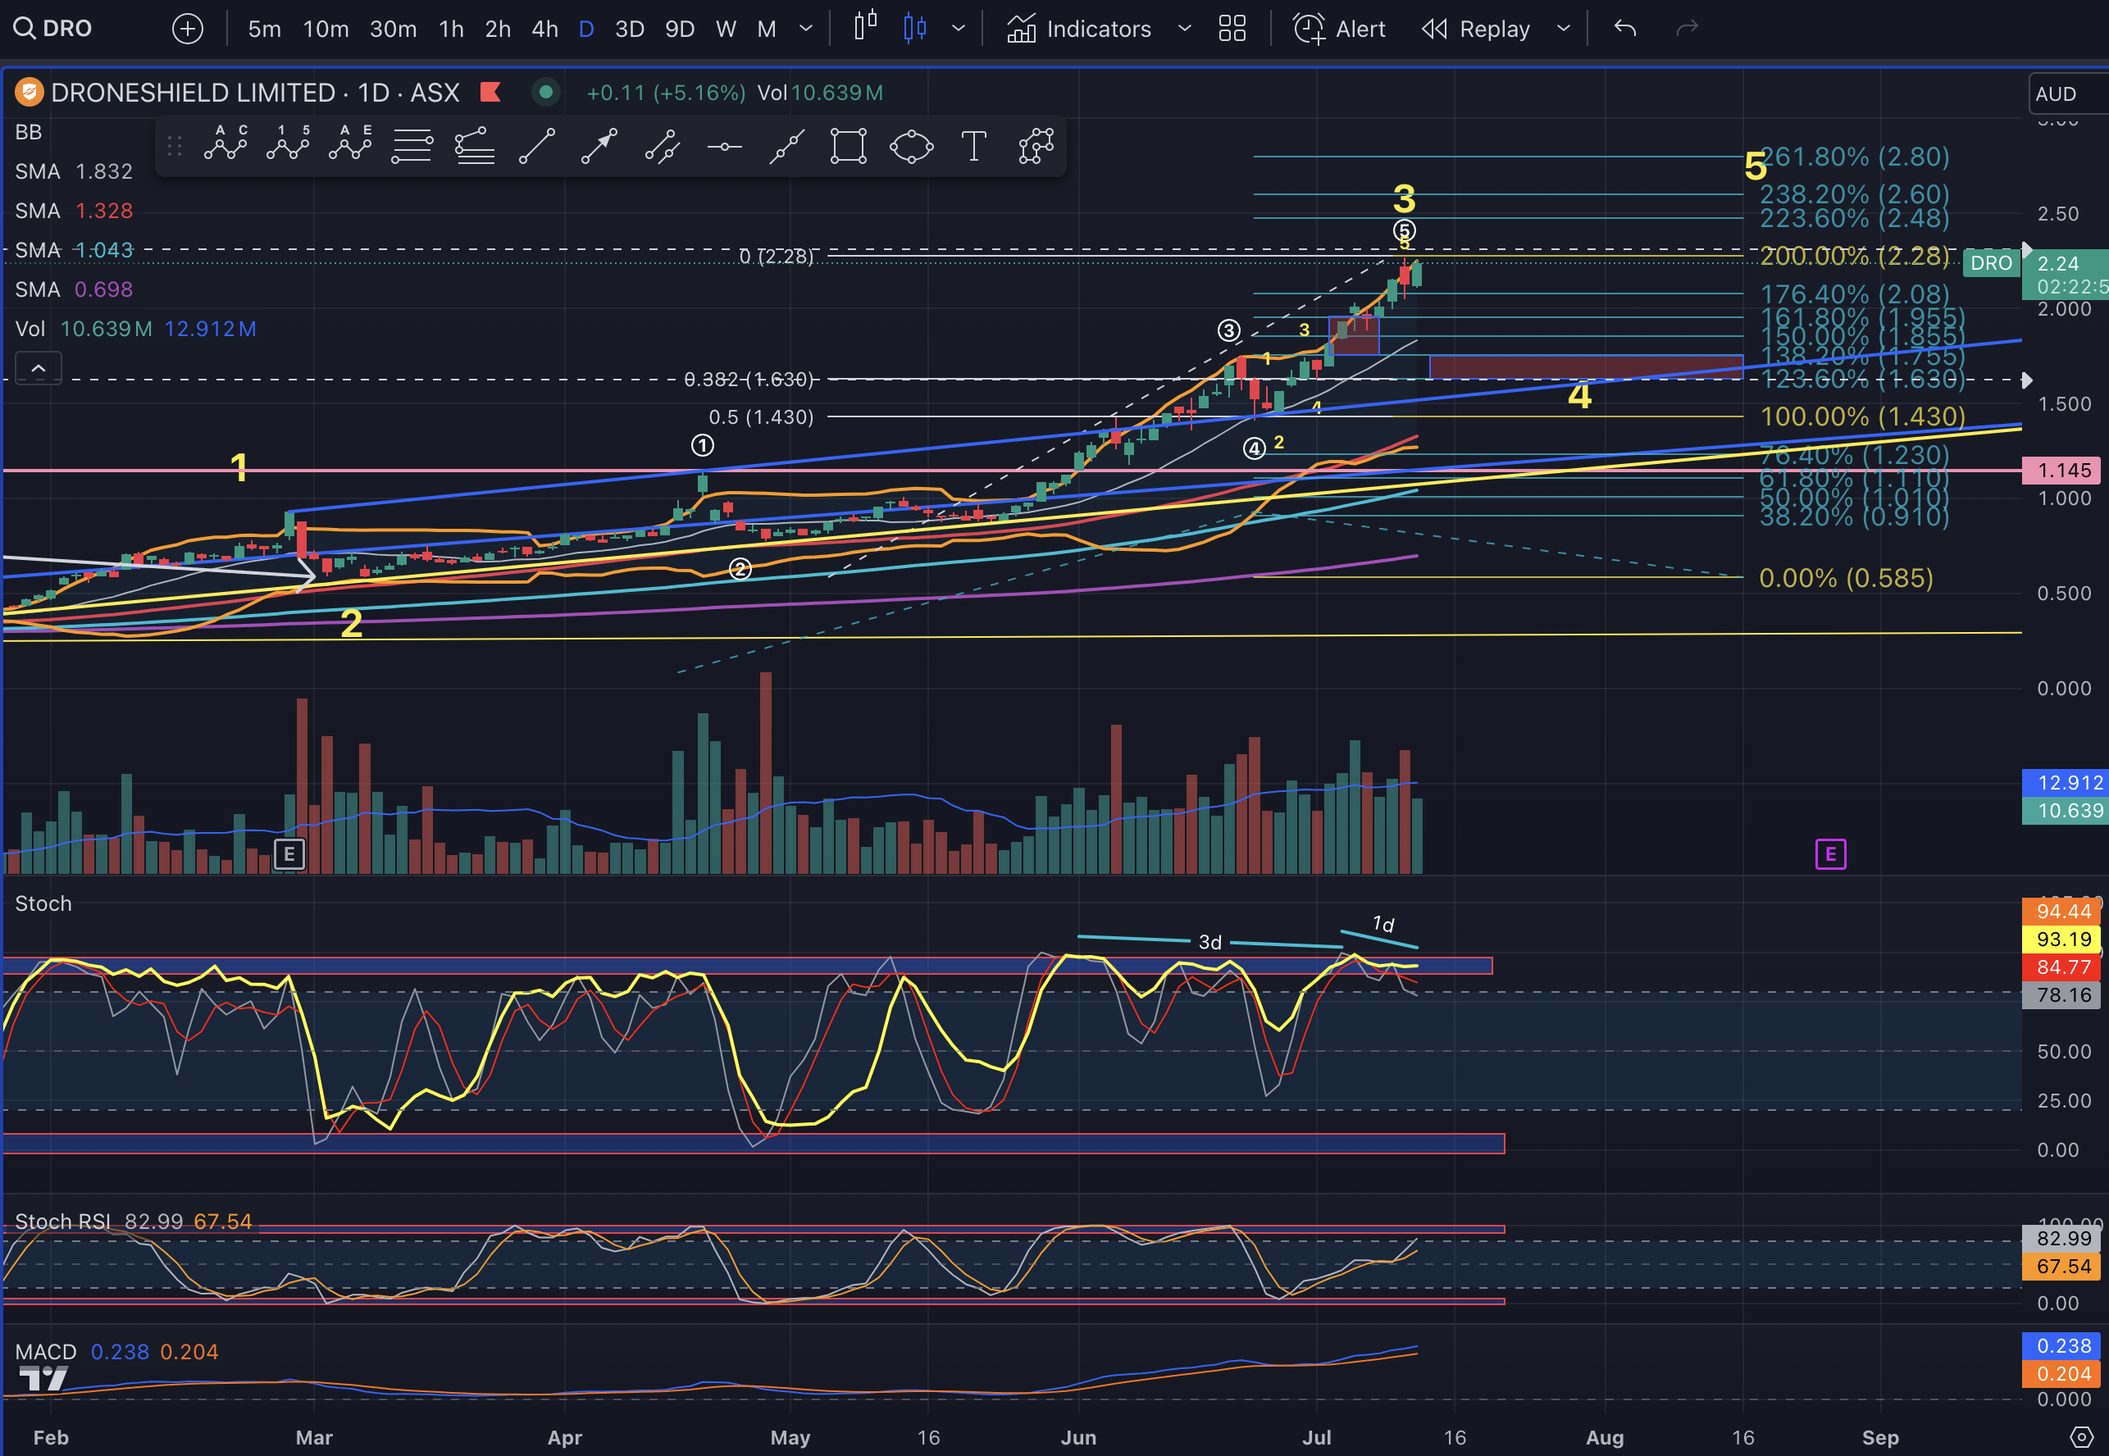The height and width of the screenshot is (1456, 2109).
Task: Click the MACD indicator label
Action: coord(46,1352)
